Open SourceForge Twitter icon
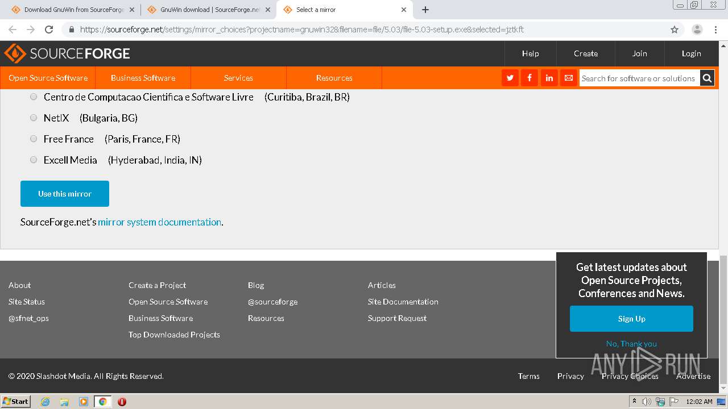This screenshot has height=409, width=728. pos(510,78)
